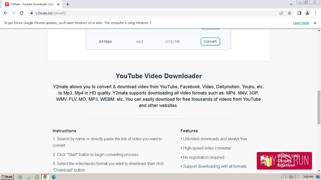The width and height of the screenshot is (321, 180).
Task: Open the Action Center flag icon
Action: click(297, 177)
